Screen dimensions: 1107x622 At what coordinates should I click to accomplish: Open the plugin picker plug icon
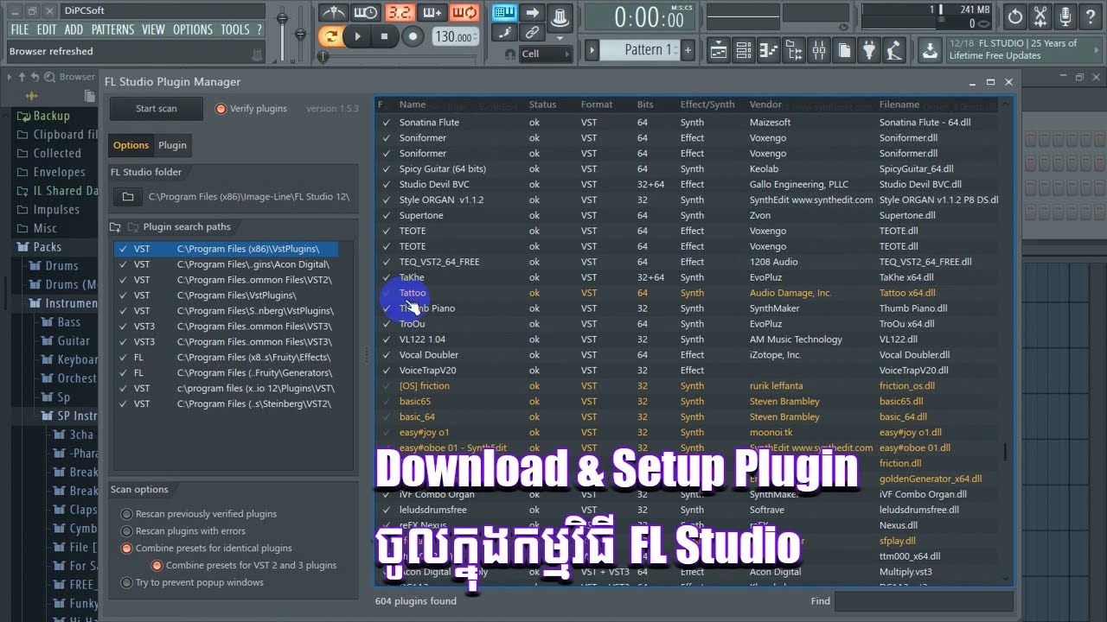click(x=869, y=50)
